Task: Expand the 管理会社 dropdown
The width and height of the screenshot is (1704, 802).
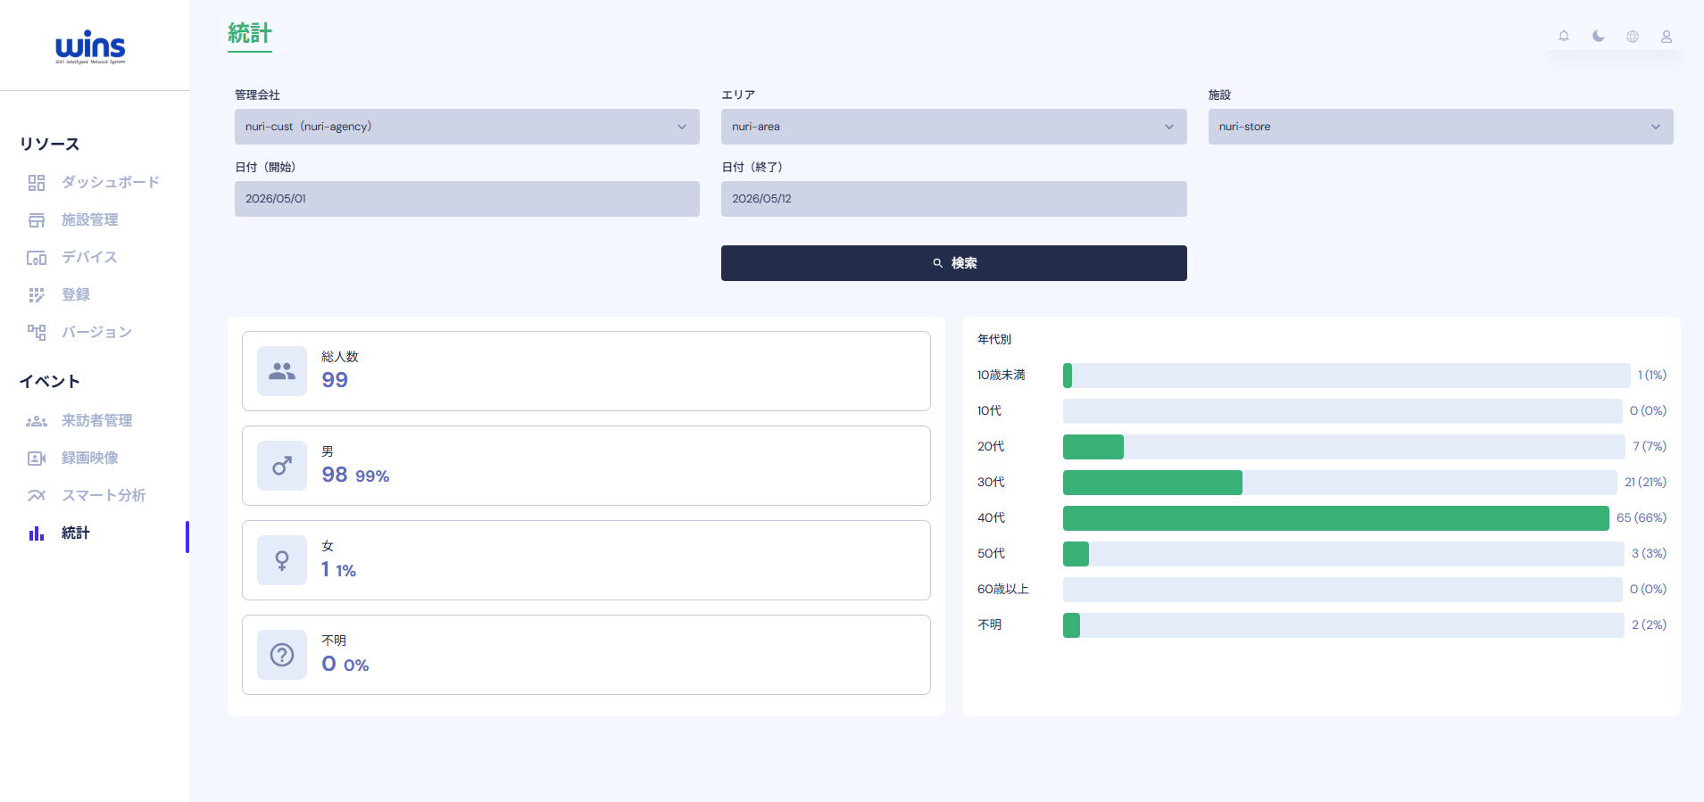Action: (467, 127)
